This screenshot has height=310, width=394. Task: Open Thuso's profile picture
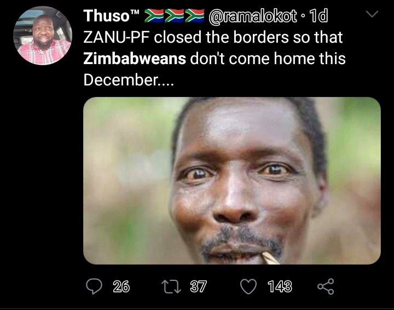(x=43, y=36)
